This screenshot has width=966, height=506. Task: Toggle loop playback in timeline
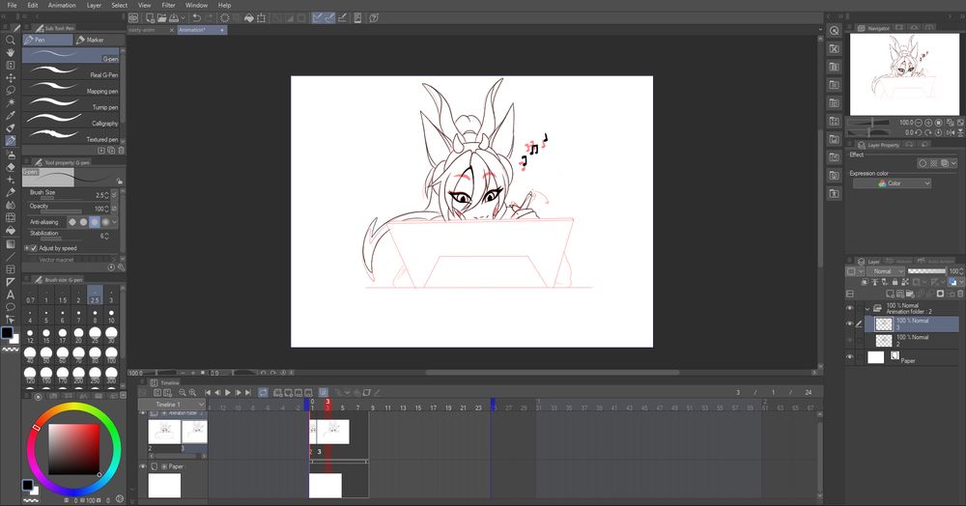(263, 393)
